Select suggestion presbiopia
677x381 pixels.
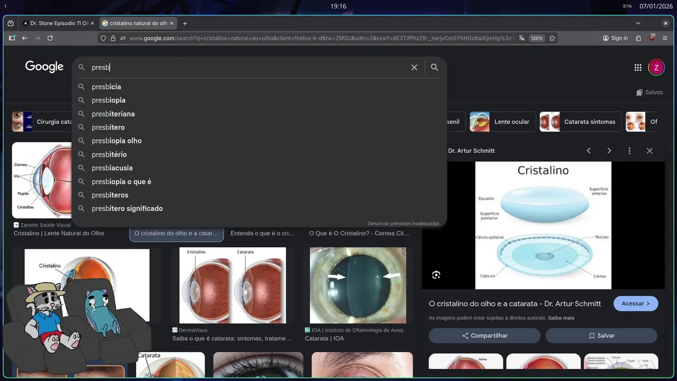pos(259,100)
